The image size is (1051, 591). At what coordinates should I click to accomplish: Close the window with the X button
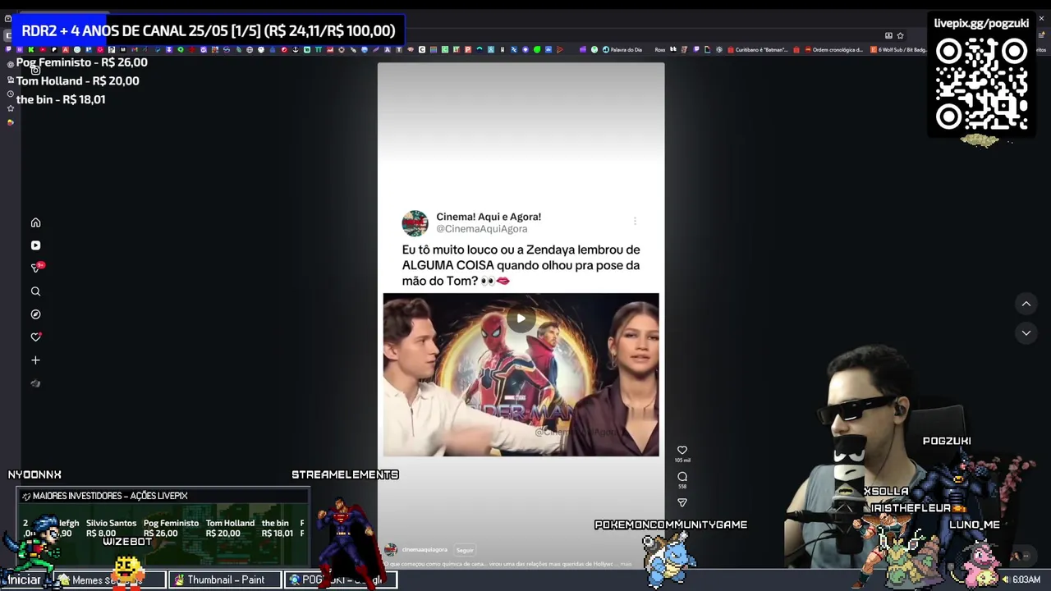click(x=1041, y=18)
